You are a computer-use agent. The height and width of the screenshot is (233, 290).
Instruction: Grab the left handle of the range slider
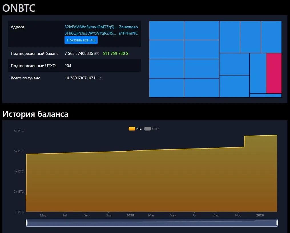tap(27, 223)
